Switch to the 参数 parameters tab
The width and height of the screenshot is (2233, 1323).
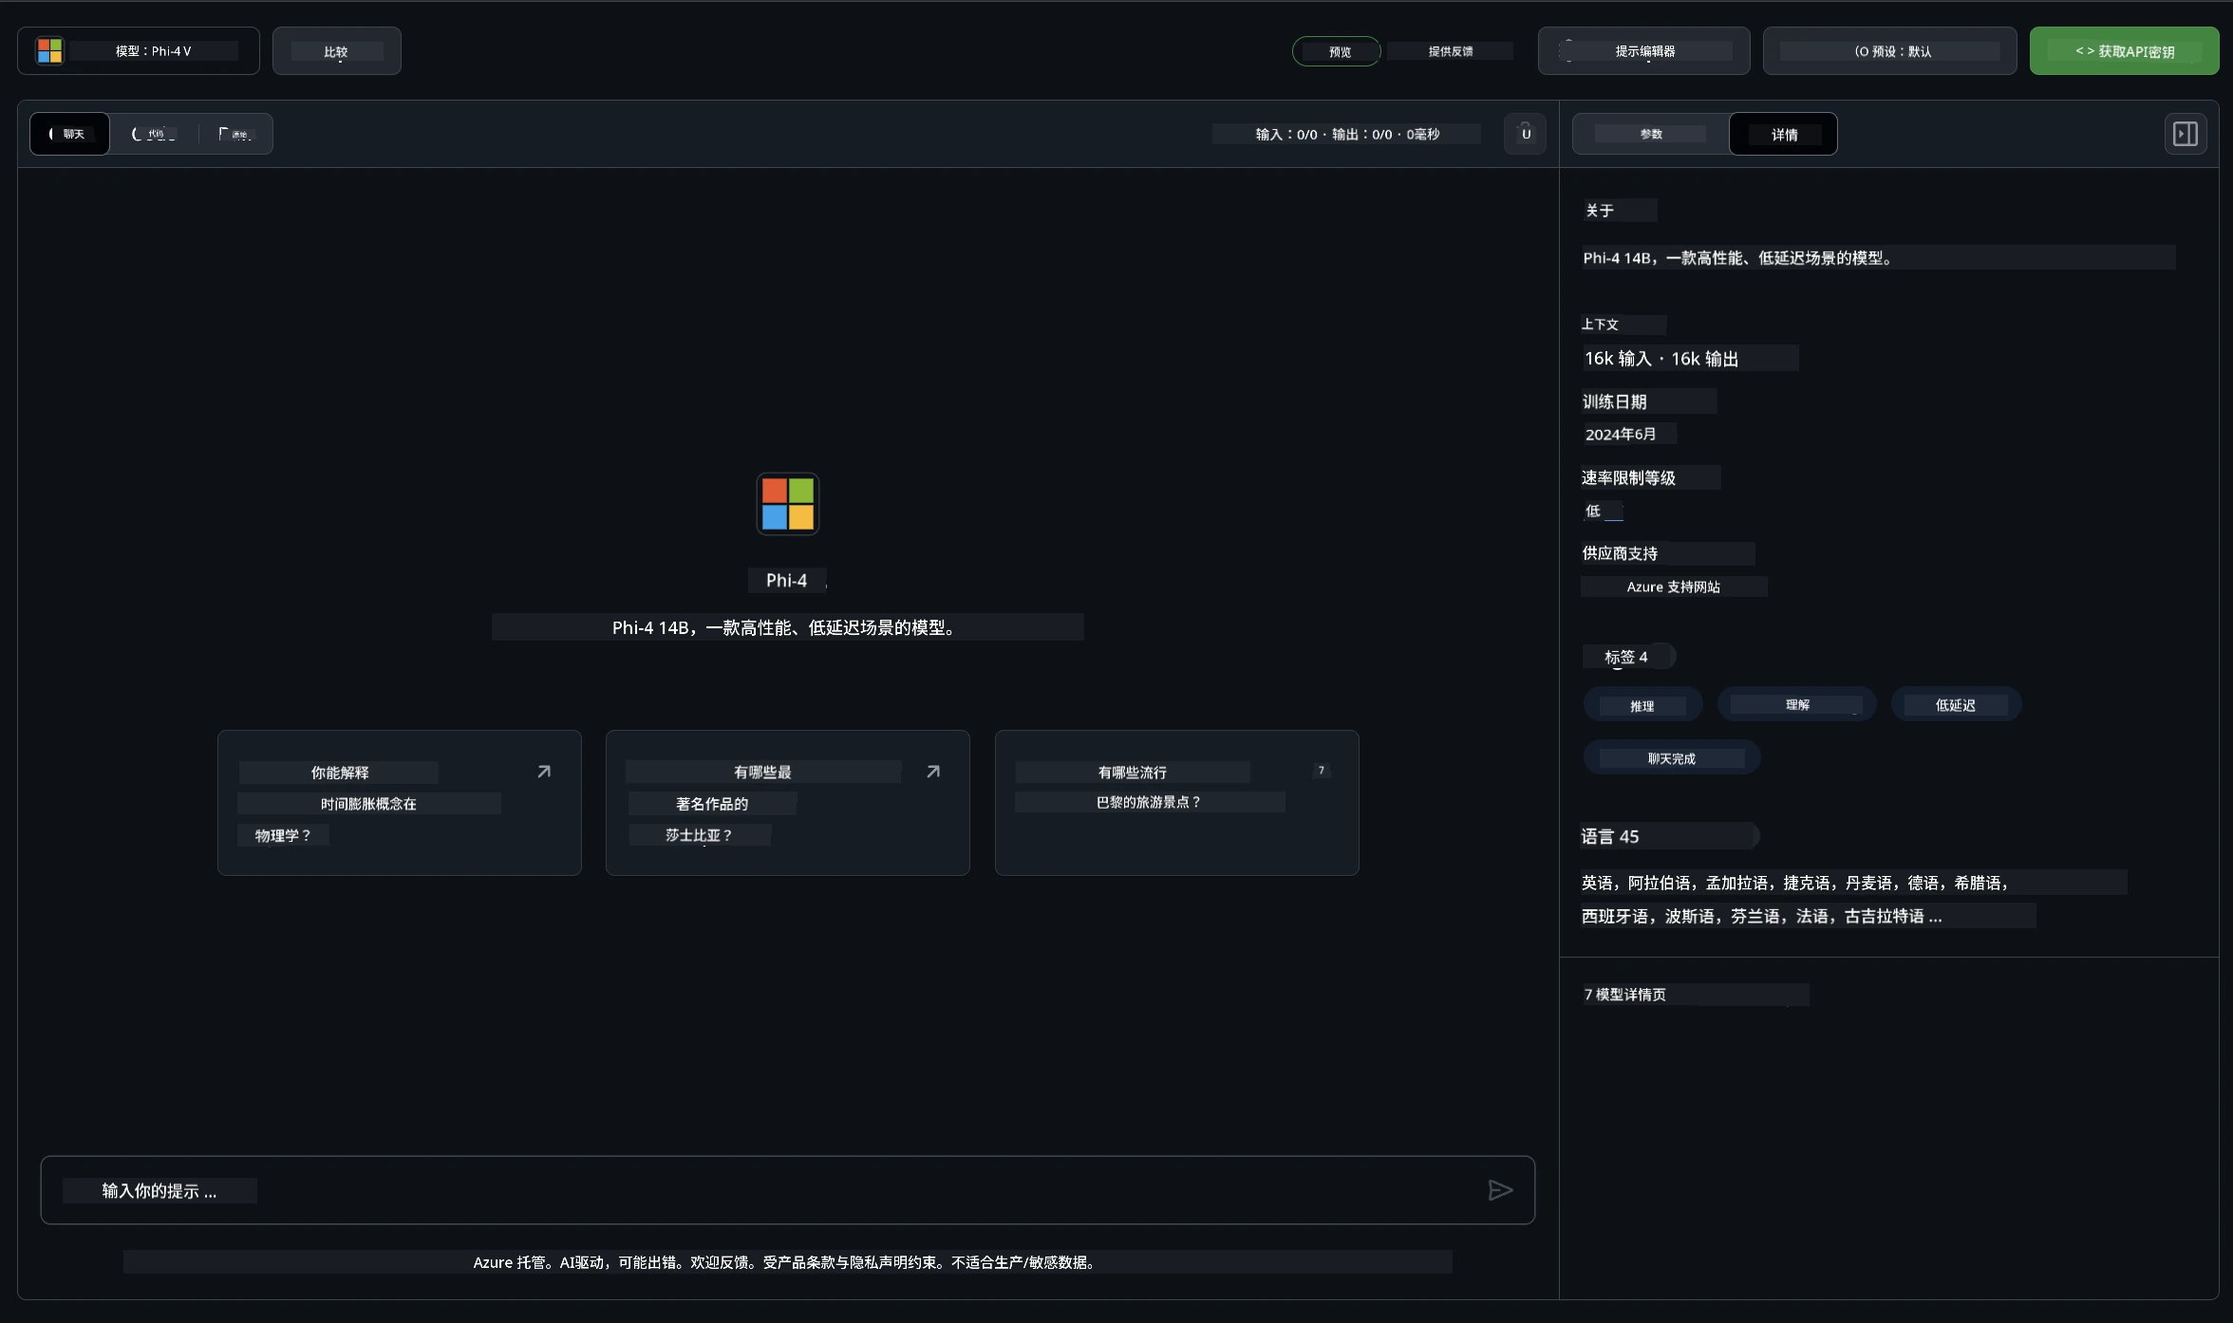point(1651,134)
